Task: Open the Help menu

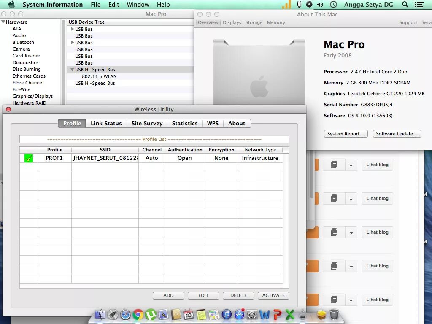Action: 163,4
